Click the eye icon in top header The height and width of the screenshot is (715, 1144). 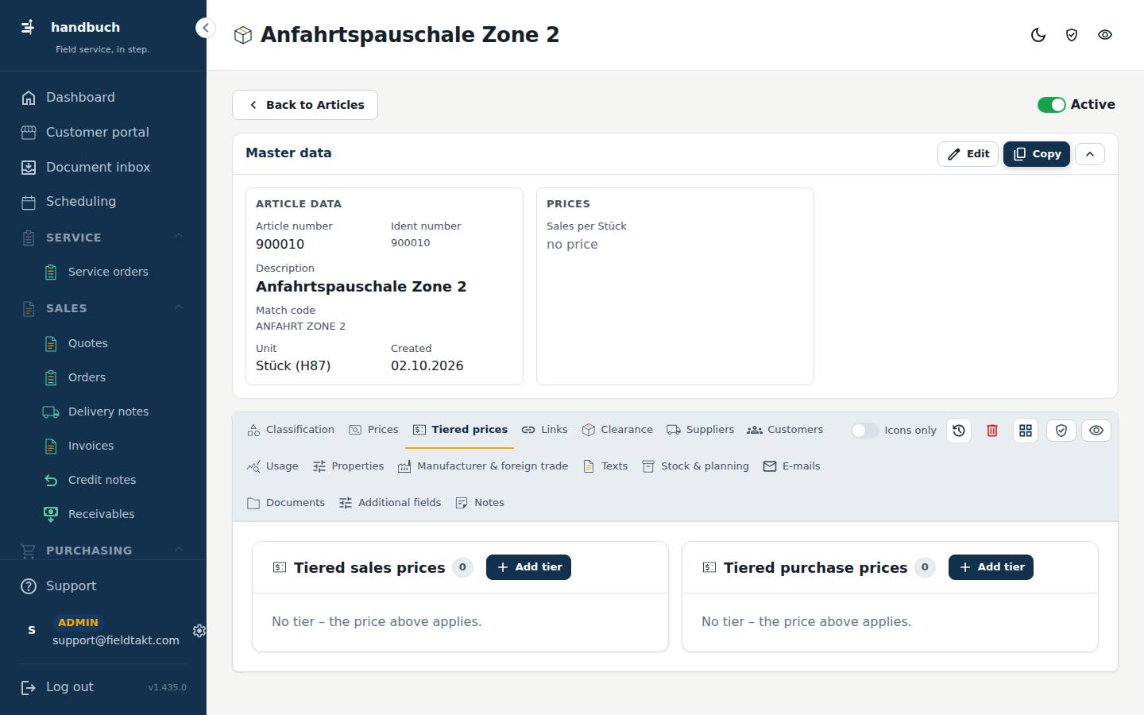tap(1105, 35)
